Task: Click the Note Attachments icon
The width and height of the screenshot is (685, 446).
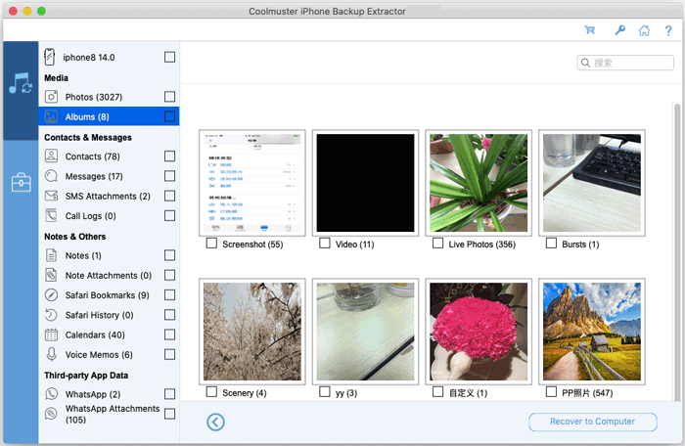Action: pos(51,275)
